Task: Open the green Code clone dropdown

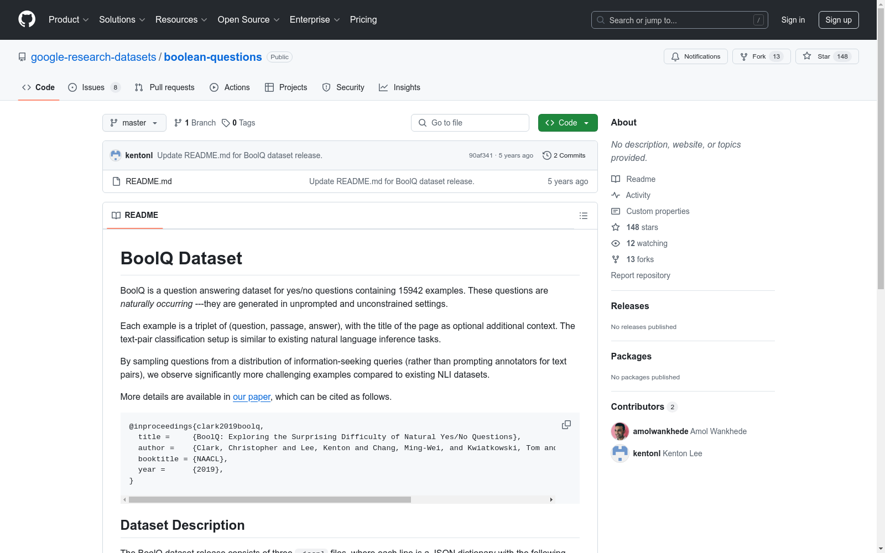Action: pyautogui.click(x=568, y=123)
